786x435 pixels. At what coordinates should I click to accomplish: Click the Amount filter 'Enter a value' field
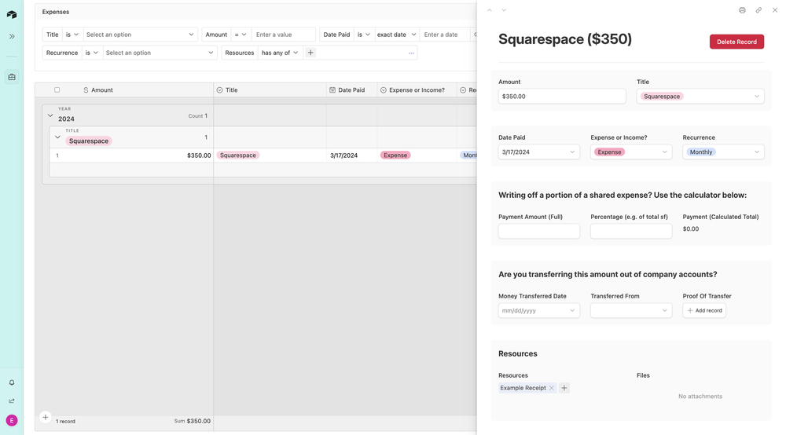coord(283,35)
